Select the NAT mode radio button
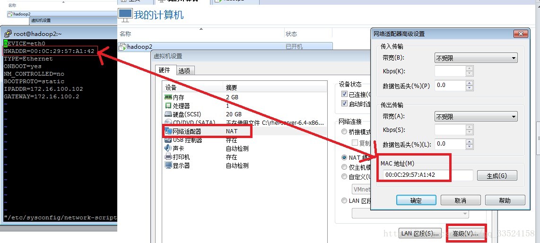This screenshot has width=540, height=243. [344, 157]
